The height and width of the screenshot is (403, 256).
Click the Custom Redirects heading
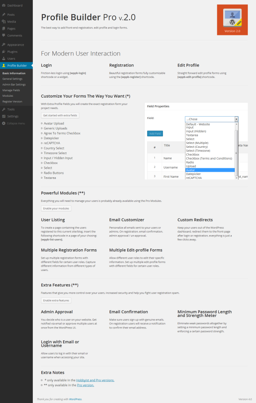pos(195,220)
